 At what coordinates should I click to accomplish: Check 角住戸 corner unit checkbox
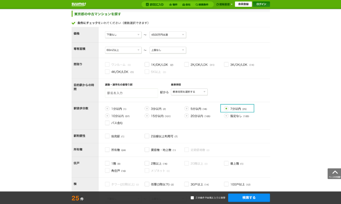tap(107, 170)
